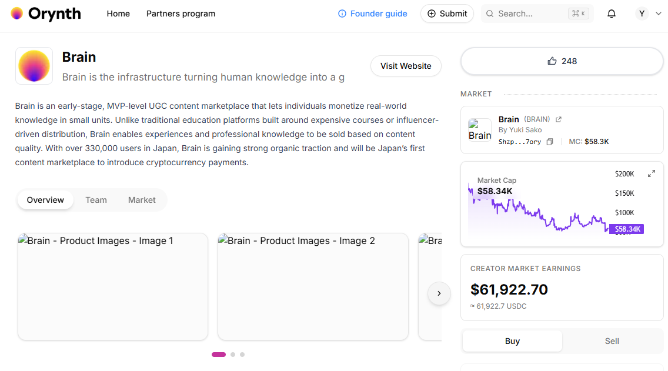This screenshot has width=668, height=371.
Task: Jump to second carousel page dot
Action: click(233, 355)
